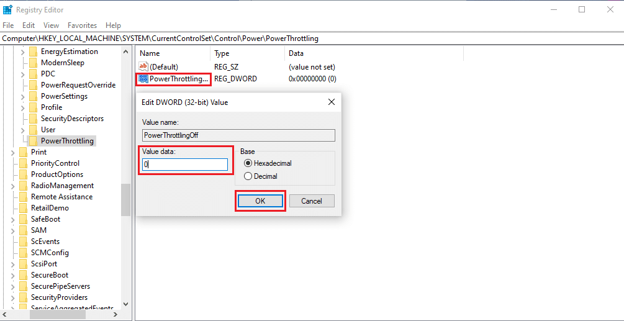624x321 pixels.
Task: Click the tree scrollbar down arrow
Action: click(125, 304)
